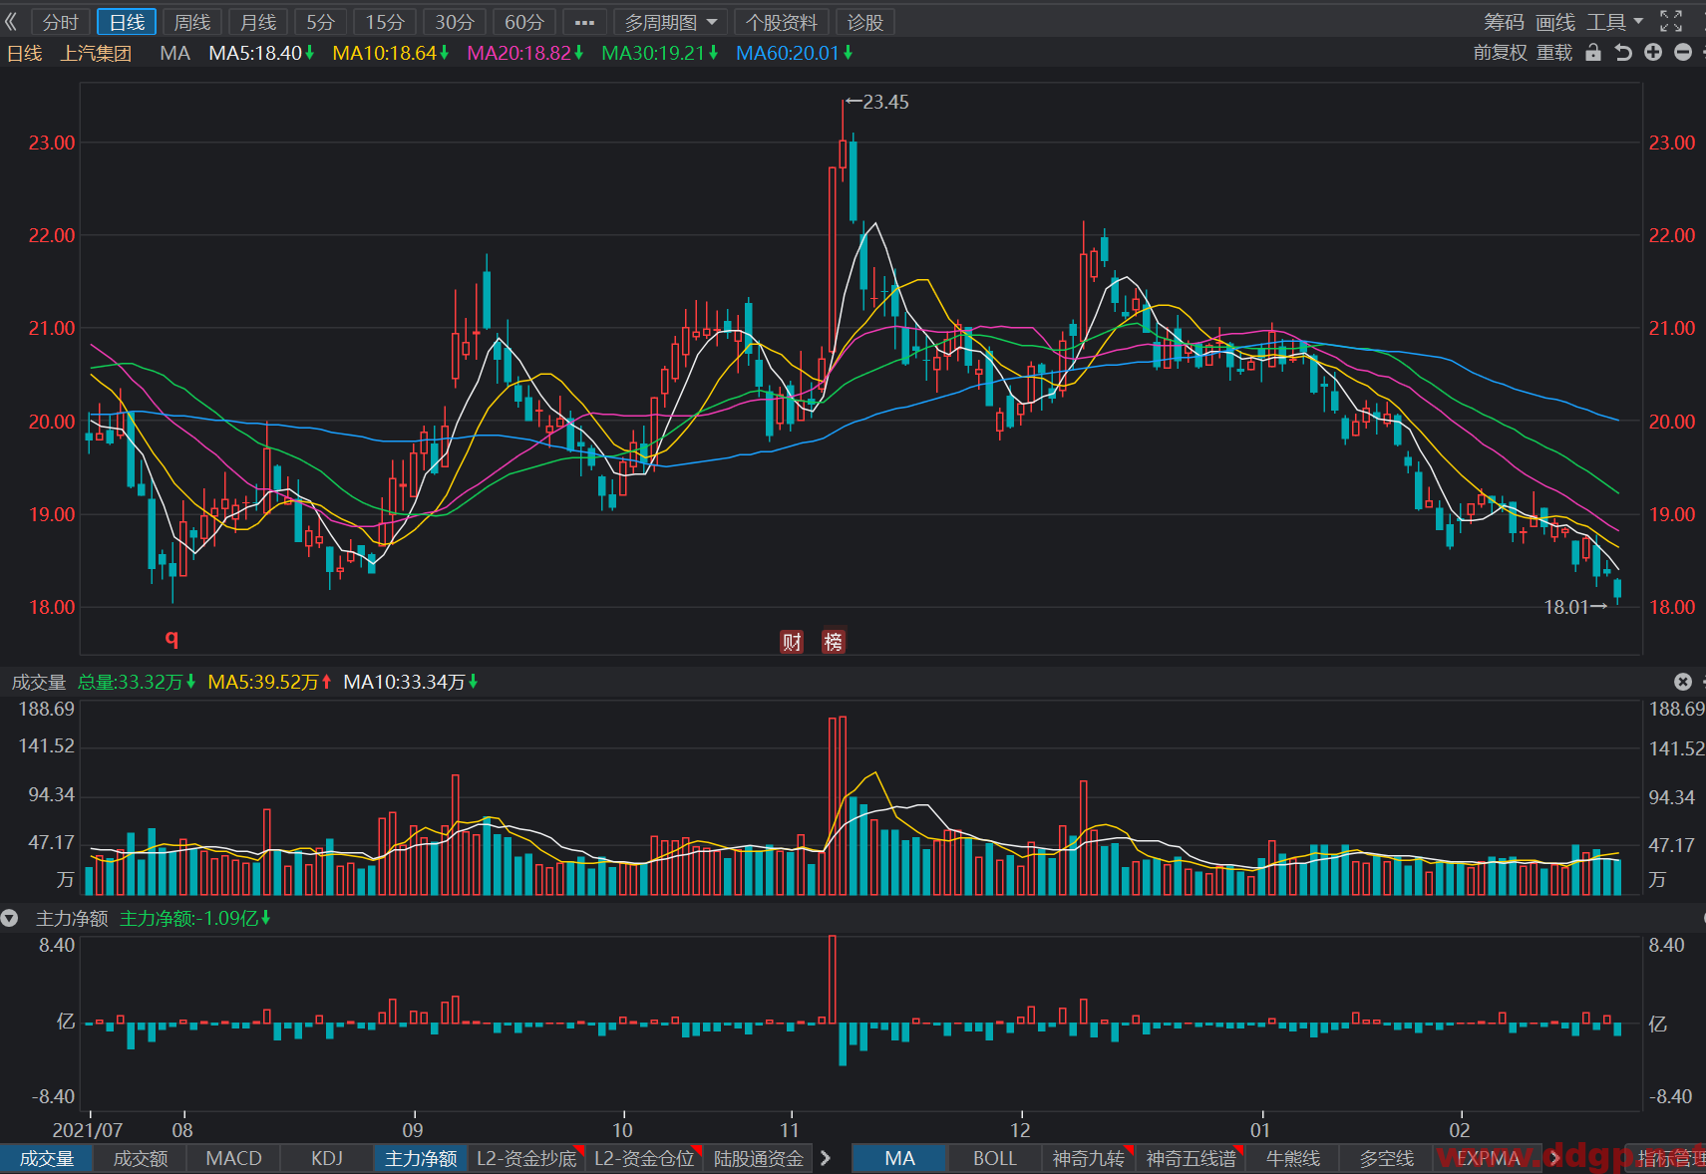Open 个股资料 stock information
Viewport: 1706px width, 1174px height.
[x=781, y=22]
